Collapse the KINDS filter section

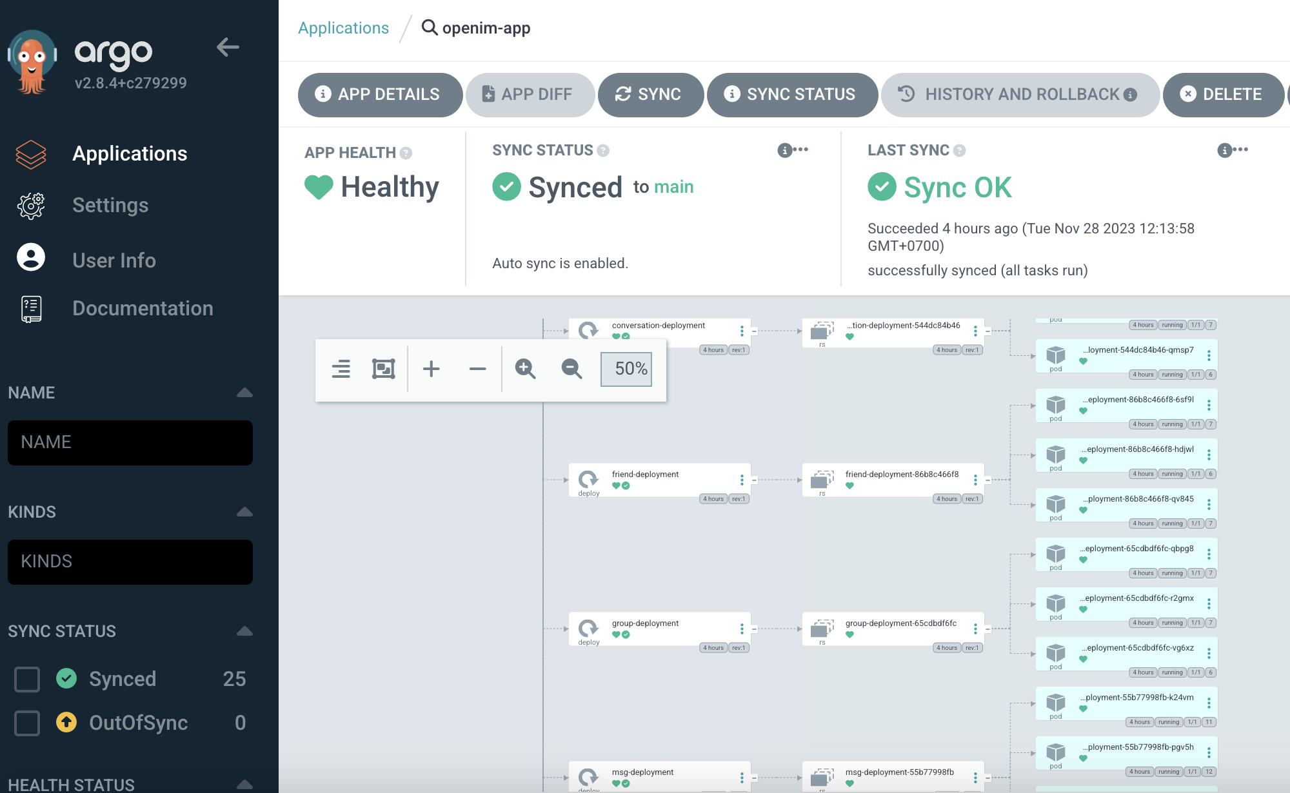point(244,512)
